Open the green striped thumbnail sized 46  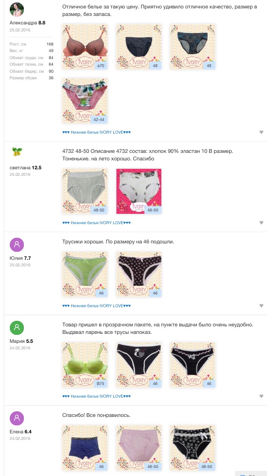pos(85,274)
